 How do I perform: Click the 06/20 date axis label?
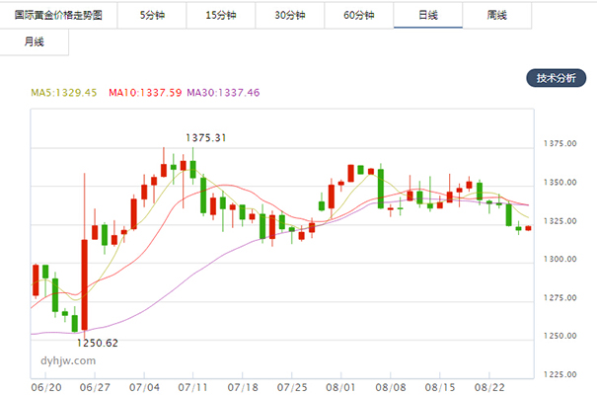pyautogui.click(x=46, y=388)
